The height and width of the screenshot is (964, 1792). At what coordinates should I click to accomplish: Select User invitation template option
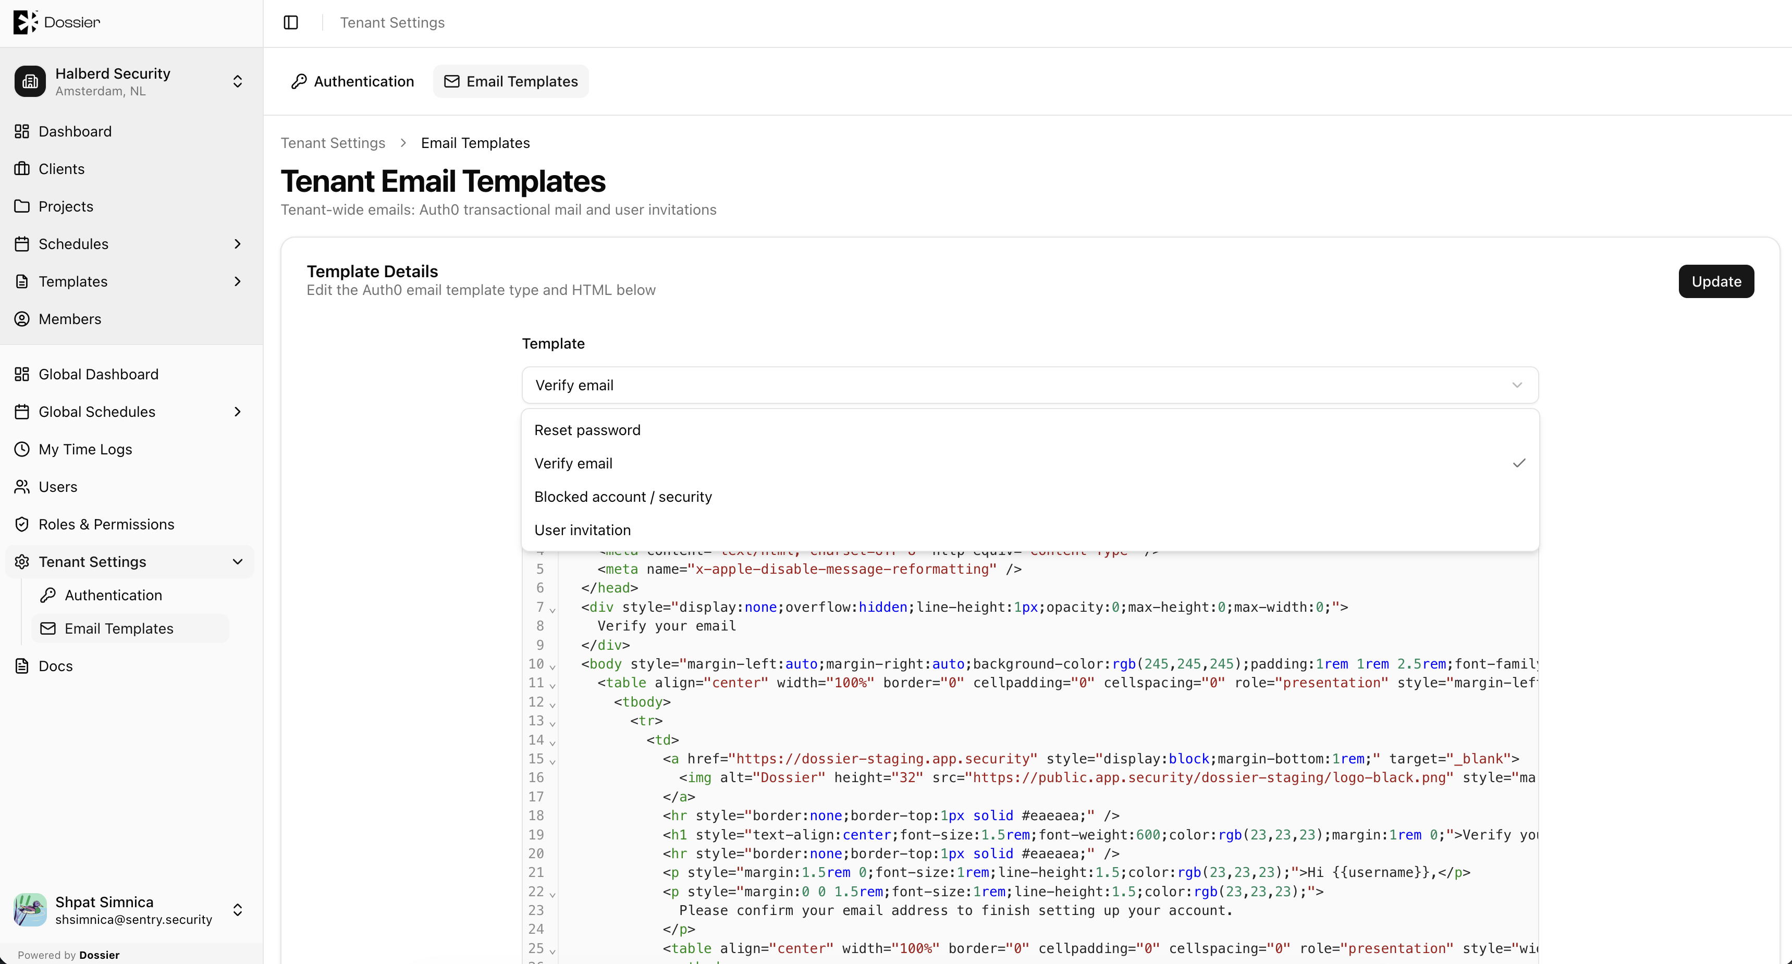1029,530
